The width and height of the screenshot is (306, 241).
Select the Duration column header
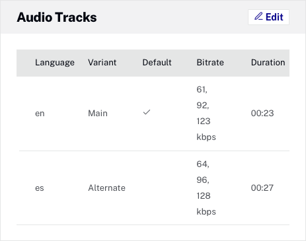coord(268,63)
